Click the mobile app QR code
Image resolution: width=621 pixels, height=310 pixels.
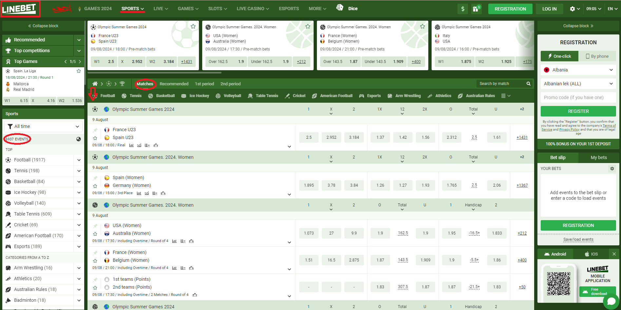(x=559, y=284)
